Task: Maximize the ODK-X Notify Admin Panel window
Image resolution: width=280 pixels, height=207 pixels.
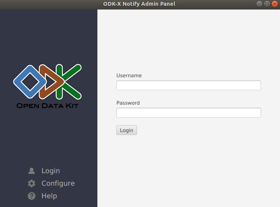Action: click(267, 4)
